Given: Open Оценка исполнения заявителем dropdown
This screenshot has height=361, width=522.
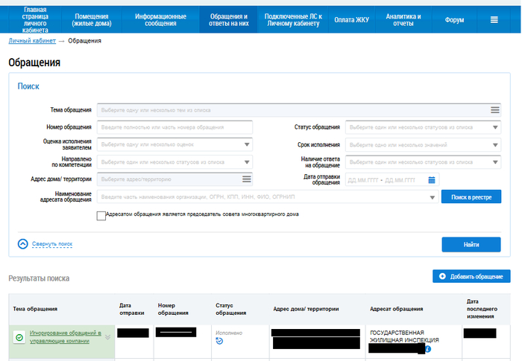Looking at the screenshot, I should pos(174,144).
